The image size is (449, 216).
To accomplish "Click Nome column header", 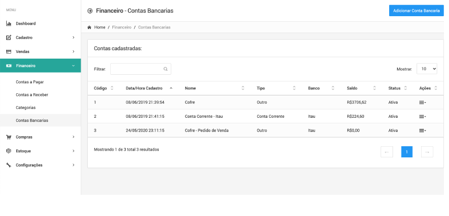I will pyautogui.click(x=191, y=88).
